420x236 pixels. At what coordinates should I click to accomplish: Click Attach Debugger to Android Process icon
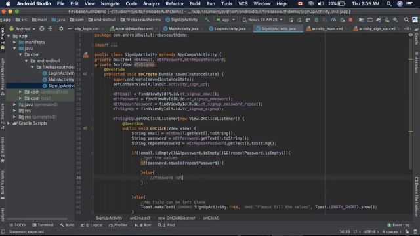pos(342,20)
